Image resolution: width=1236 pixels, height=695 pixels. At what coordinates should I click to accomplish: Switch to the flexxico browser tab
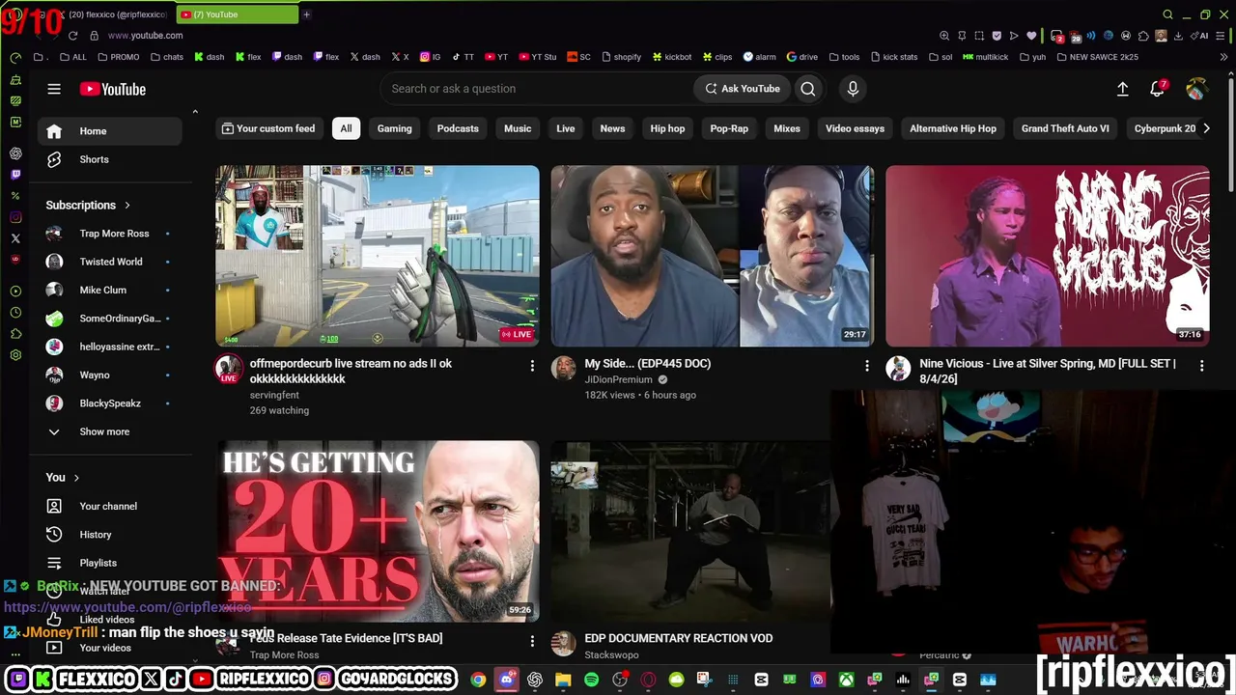[x=108, y=14]
